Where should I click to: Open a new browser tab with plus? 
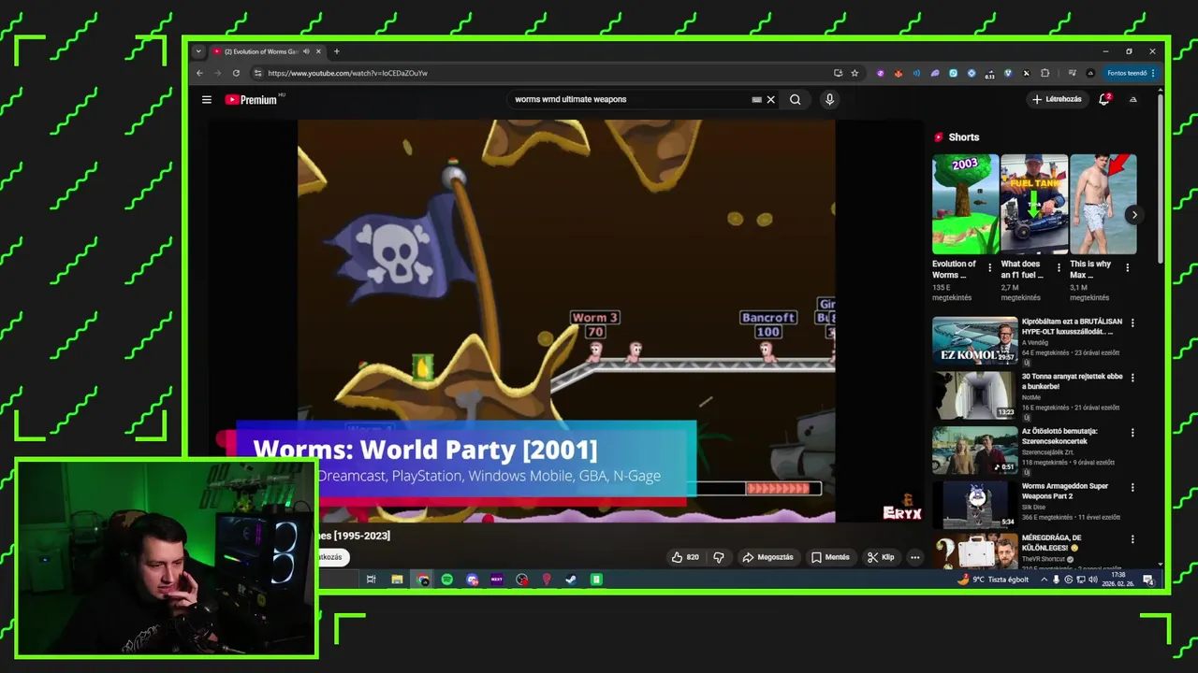[337, 51]
